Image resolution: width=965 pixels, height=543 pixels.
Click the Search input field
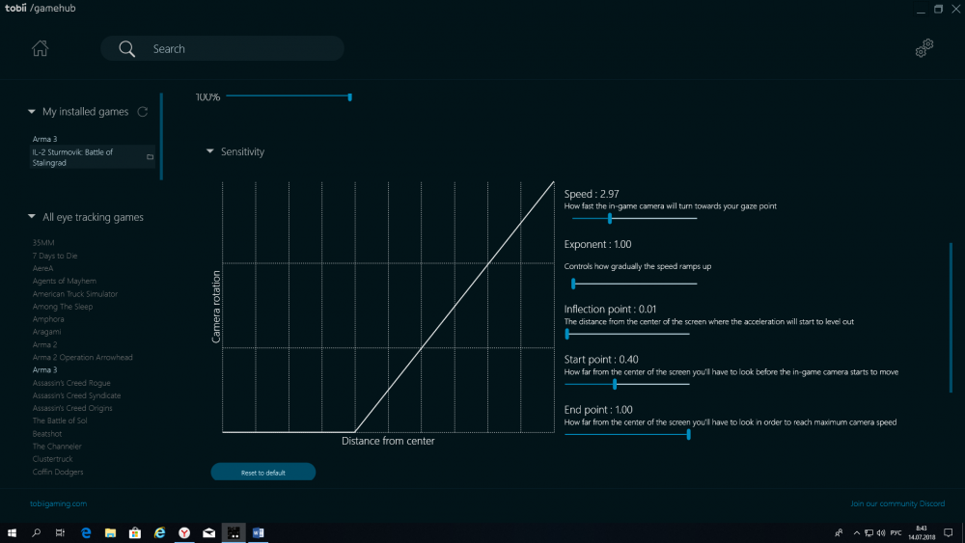pos(222,48)
